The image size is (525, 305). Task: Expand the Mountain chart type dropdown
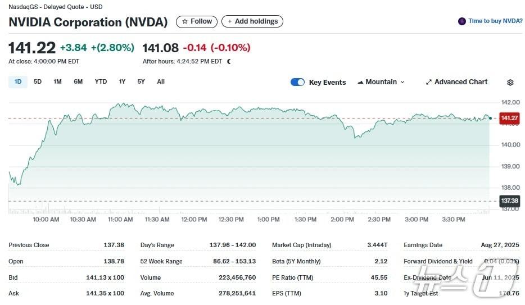point(381,82)
